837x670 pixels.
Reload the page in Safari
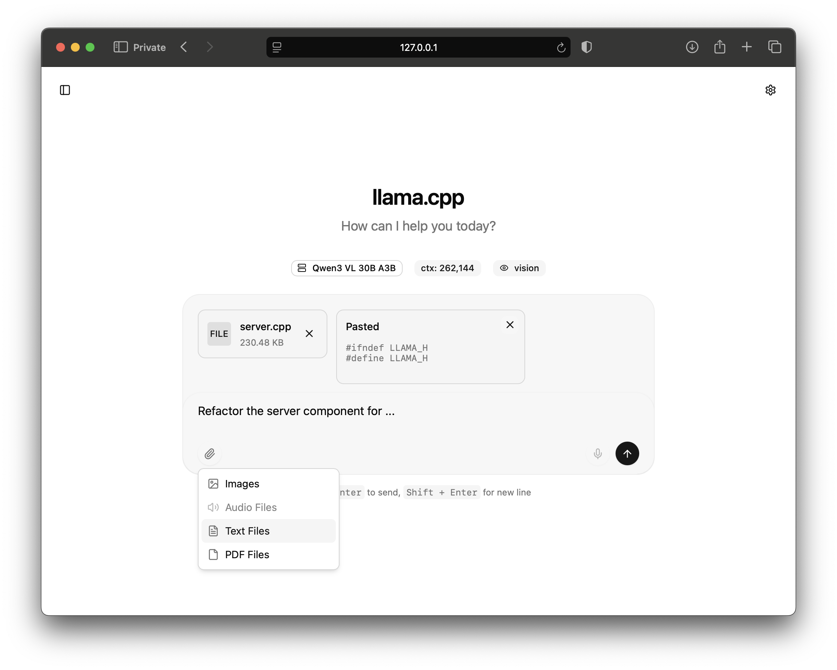[x=561, y=47]
